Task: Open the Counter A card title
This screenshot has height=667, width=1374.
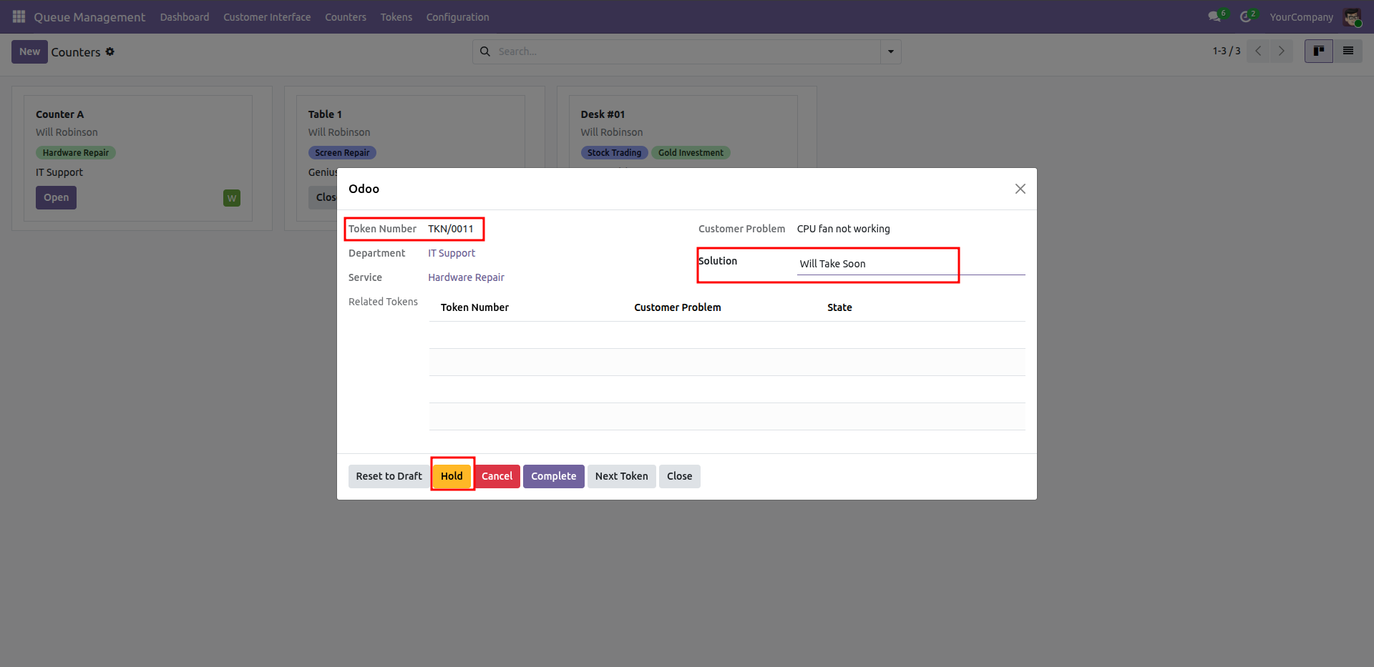Action: (60, 114)
